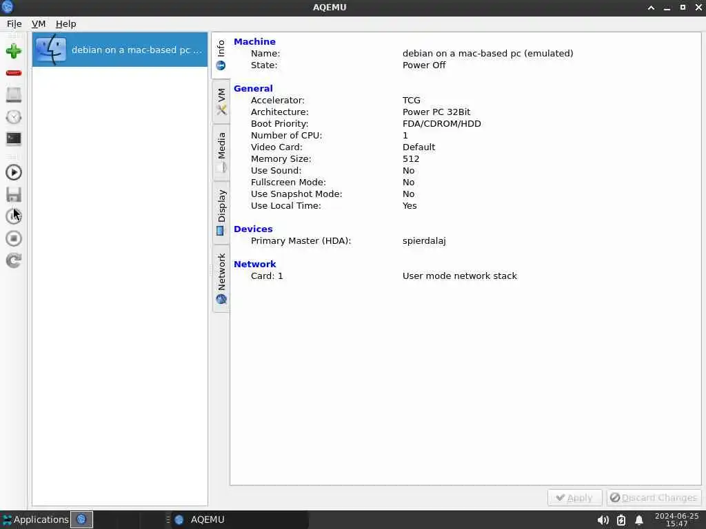
Task: Click the volume speaker tray icon
Action: pyautogui.click(x=603, y=521)
